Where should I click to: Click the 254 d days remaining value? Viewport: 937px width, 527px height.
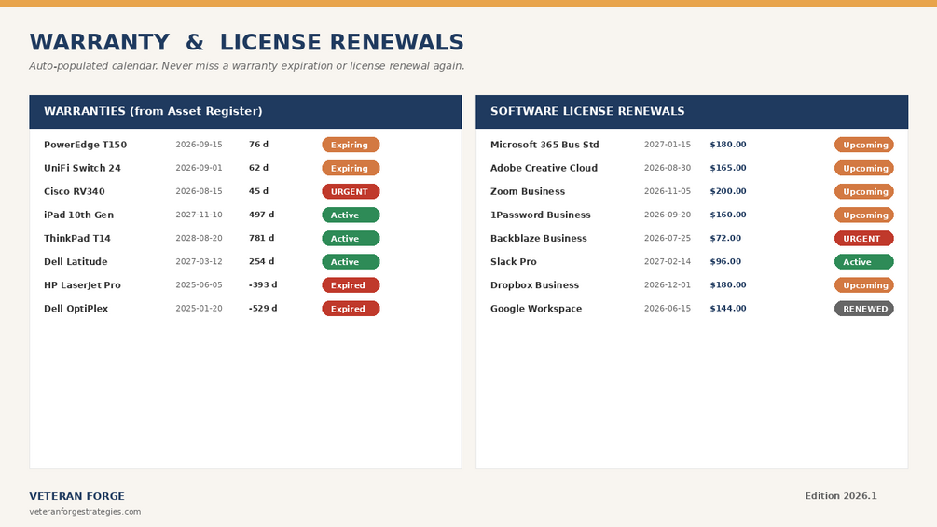pos(262,260)
